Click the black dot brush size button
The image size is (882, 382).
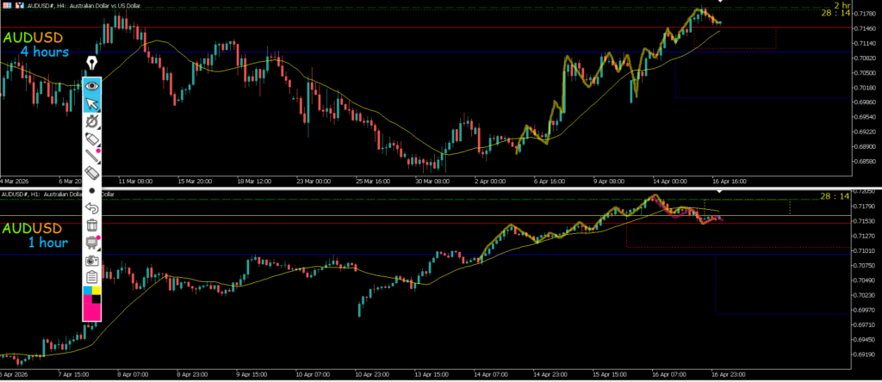pos(92,190)
